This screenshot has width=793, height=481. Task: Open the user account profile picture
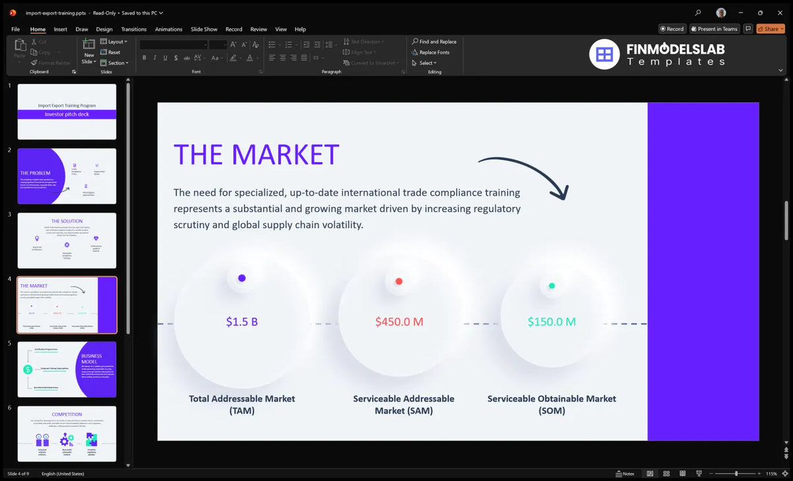(x=721, y=12)
